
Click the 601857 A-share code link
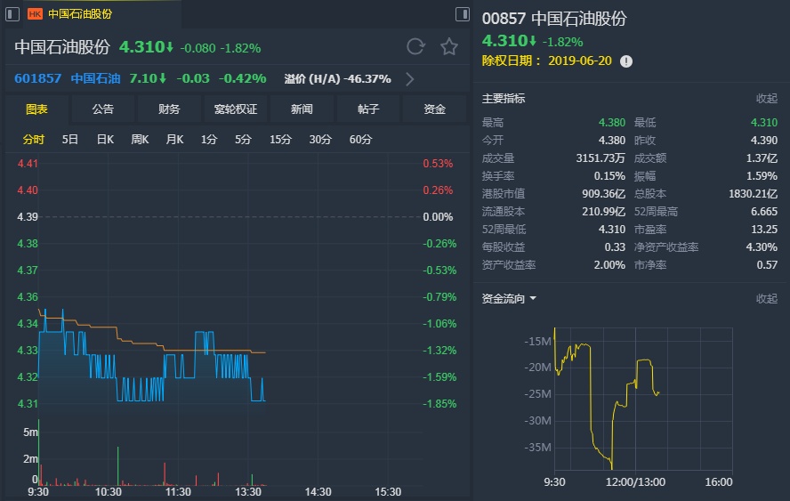point(38,78)
